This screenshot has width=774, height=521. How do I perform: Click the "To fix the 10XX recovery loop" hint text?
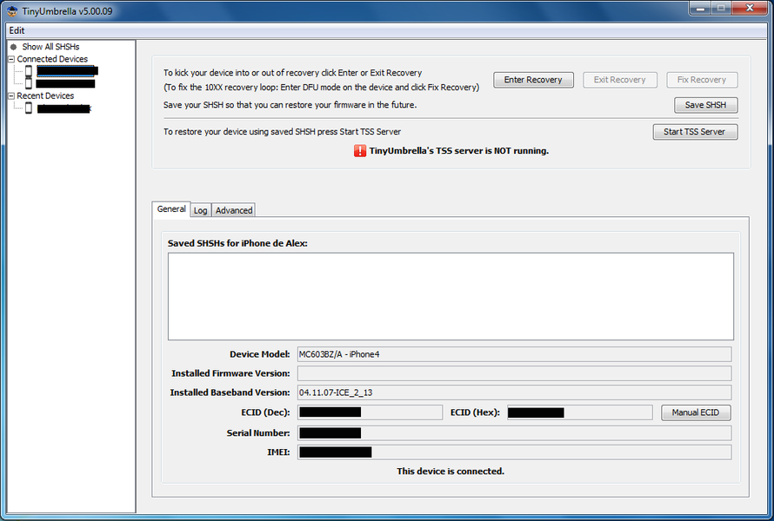point(322,88)
